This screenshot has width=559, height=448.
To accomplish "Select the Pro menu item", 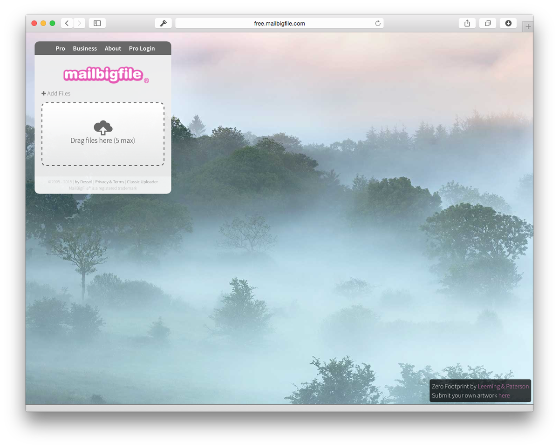I will coord(60,48).
